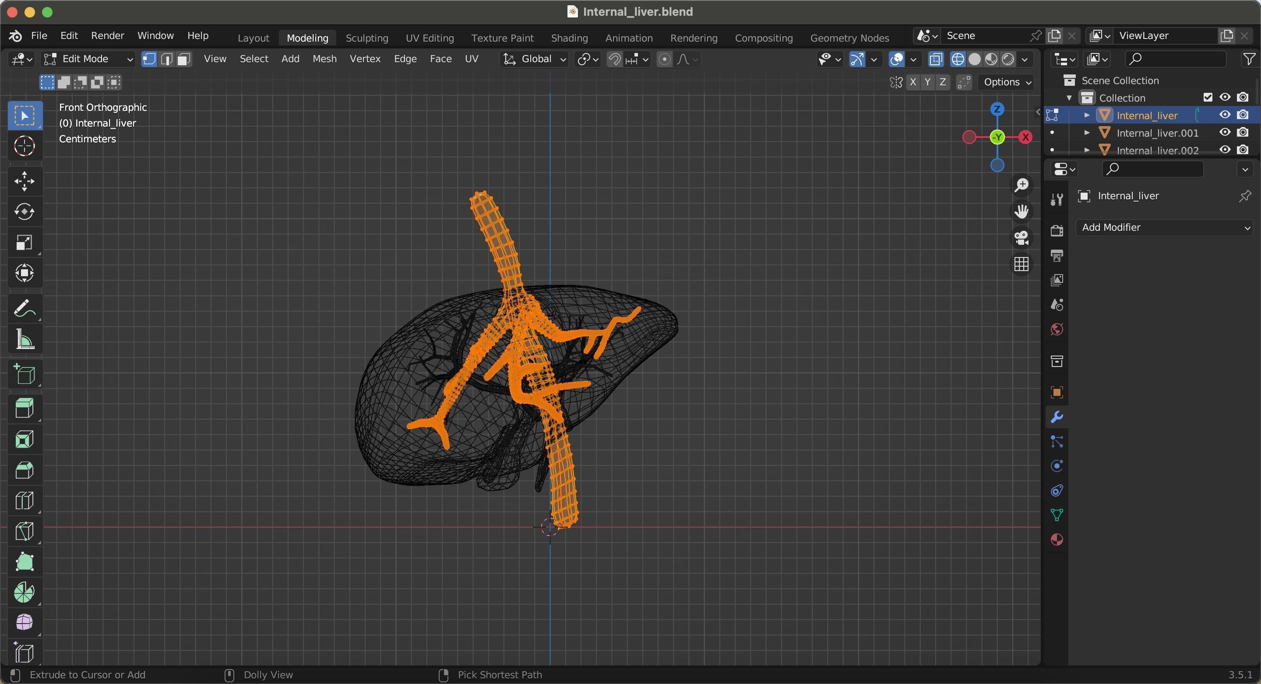Viewport: 1261px width, 684px height.
Task: Click the Z axis gizmo
Action: [997, 109]
